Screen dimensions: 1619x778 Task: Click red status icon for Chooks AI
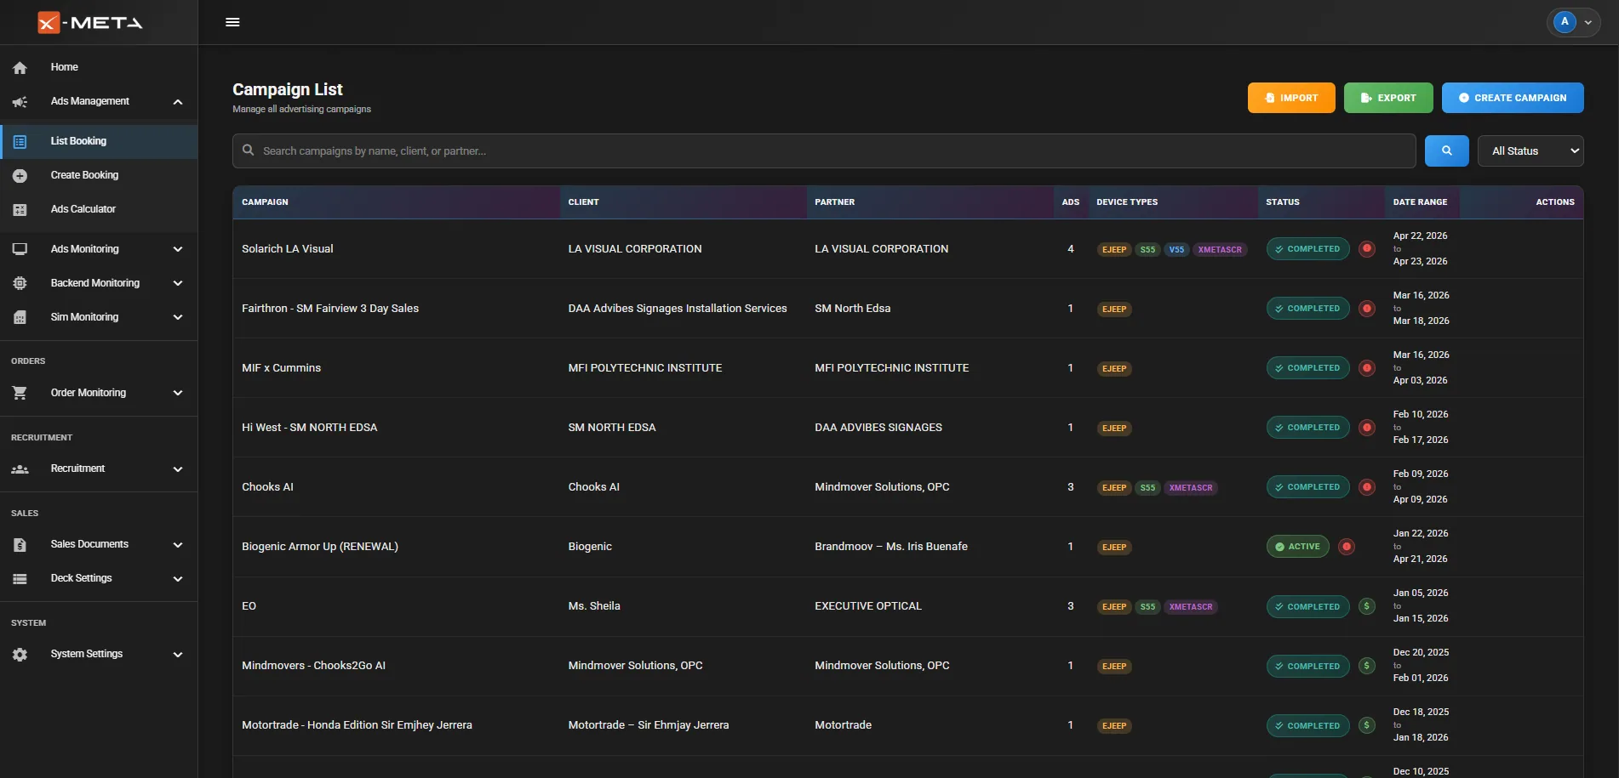point(1367,487)
